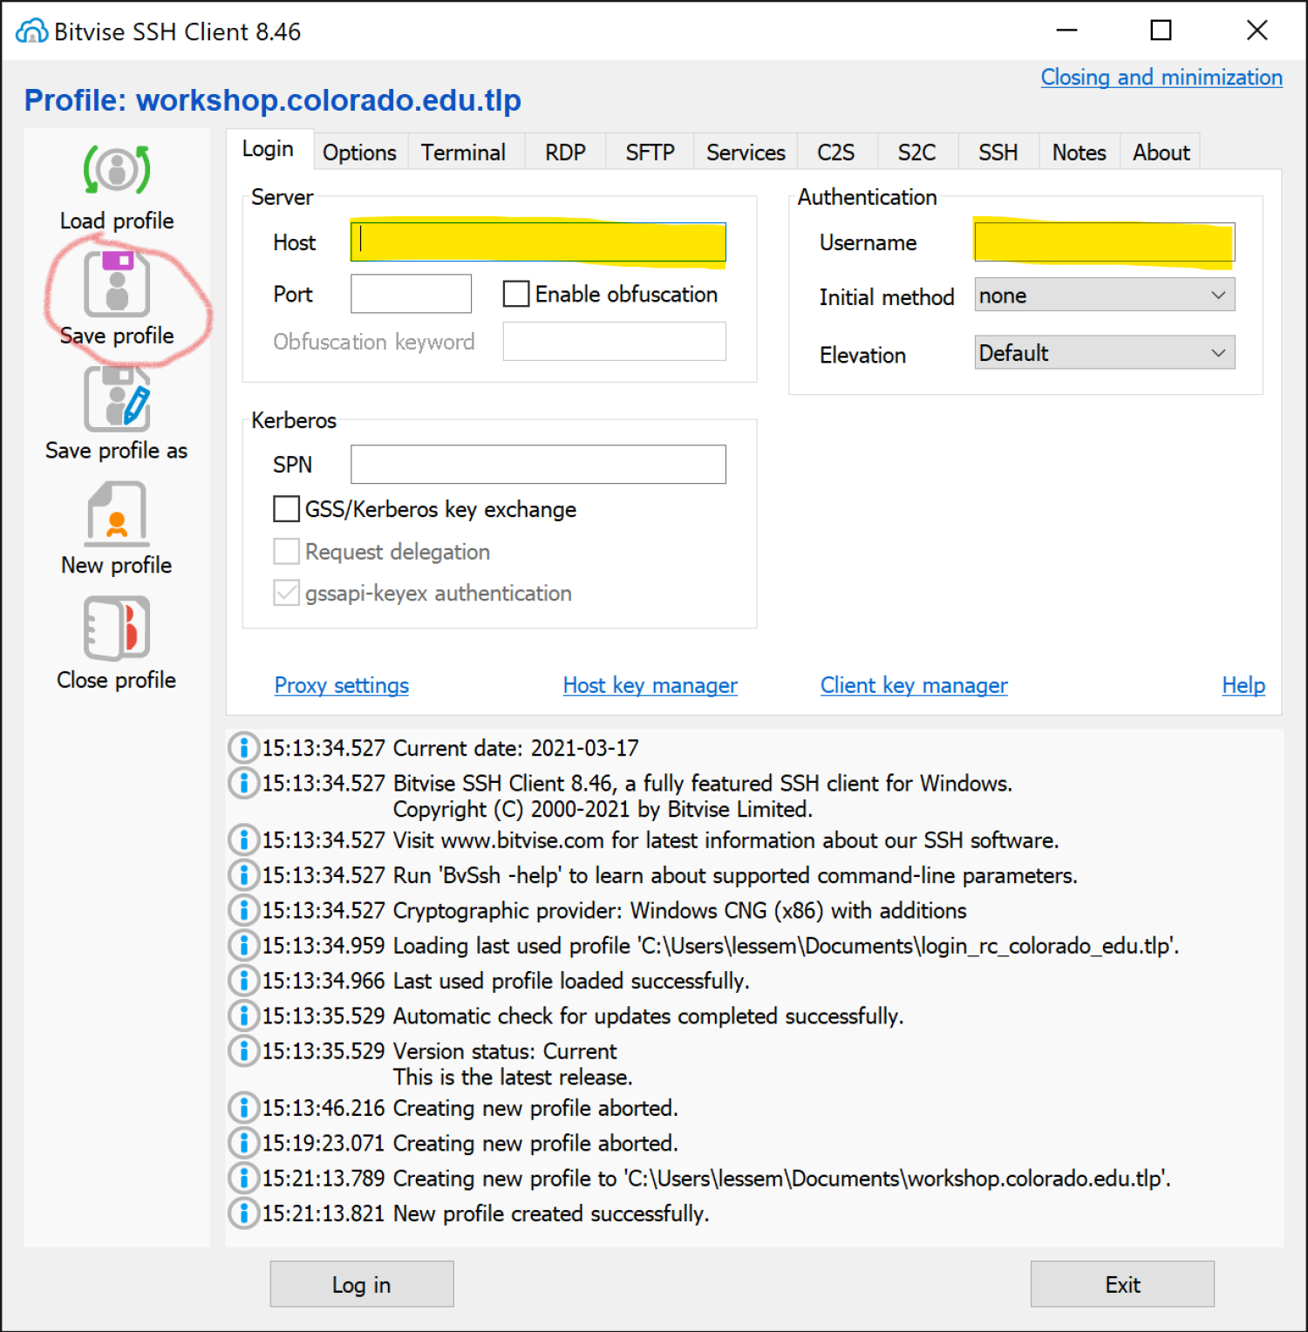Image resolution: width=1308 pixels, height=1332 pixels.
Task: Open the C2S tab
Action: pos(835,153)
